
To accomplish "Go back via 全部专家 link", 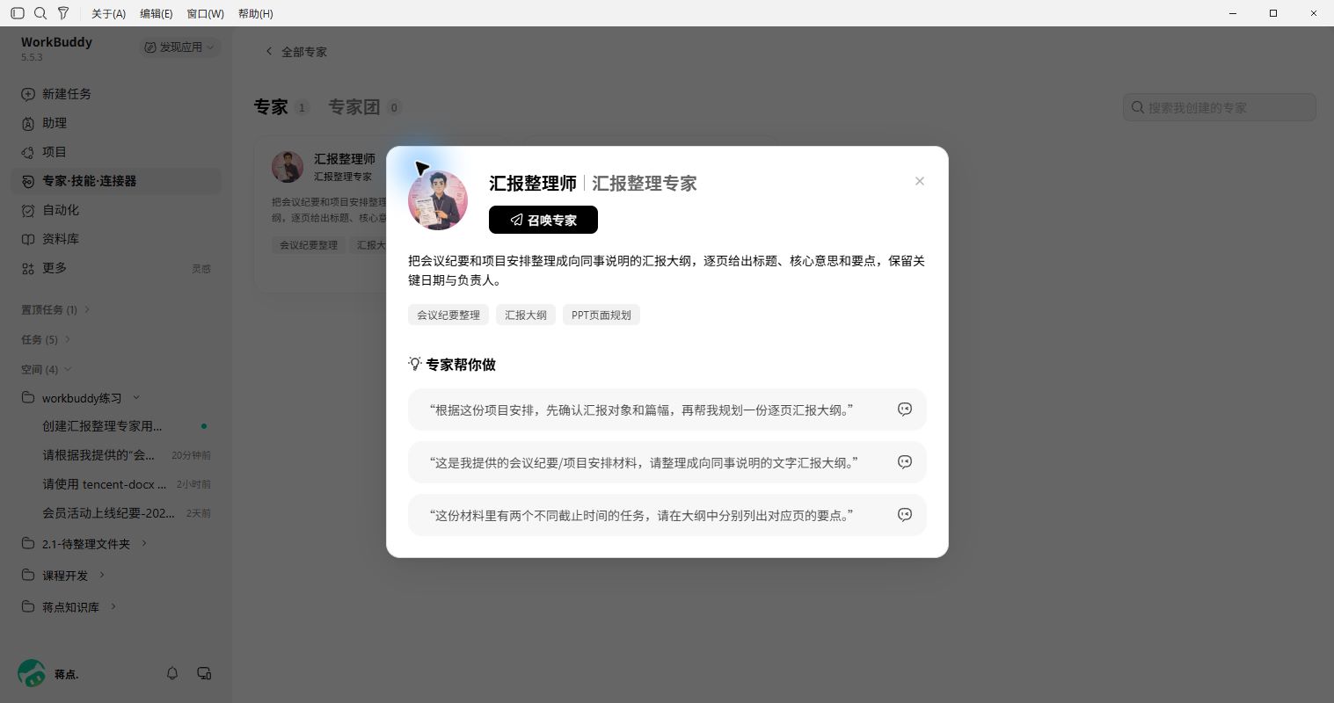I will tap(295, 52).
